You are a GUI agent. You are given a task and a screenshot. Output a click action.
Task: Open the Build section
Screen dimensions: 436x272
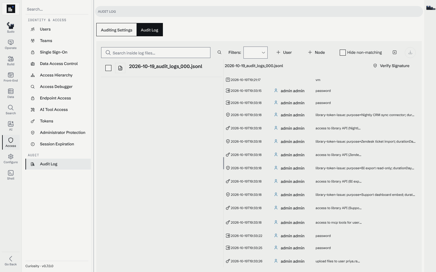click(11, 61)
